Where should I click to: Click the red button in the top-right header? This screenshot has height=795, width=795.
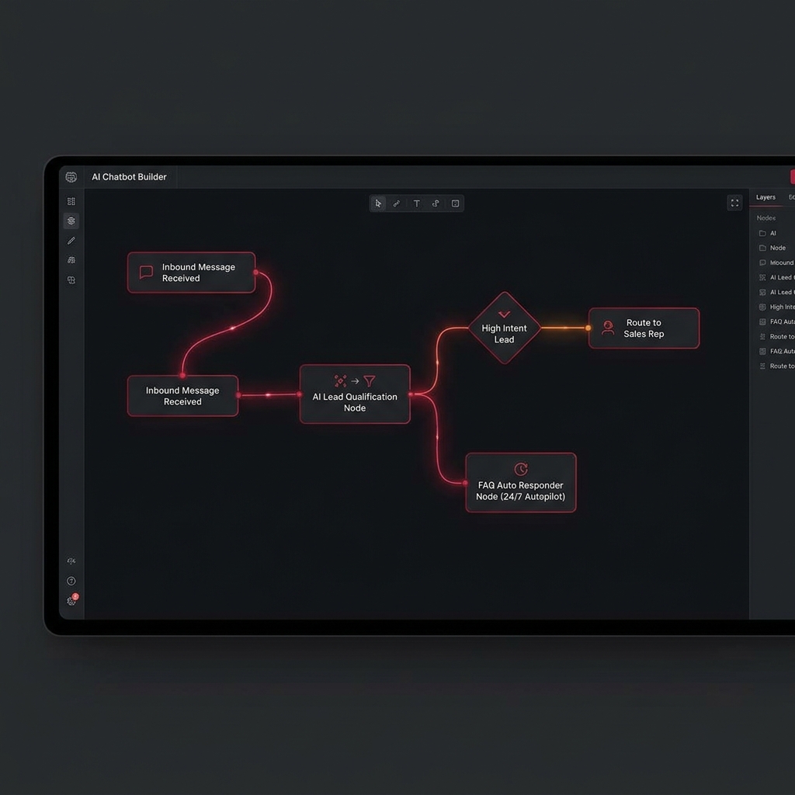[x=793, y=177]
